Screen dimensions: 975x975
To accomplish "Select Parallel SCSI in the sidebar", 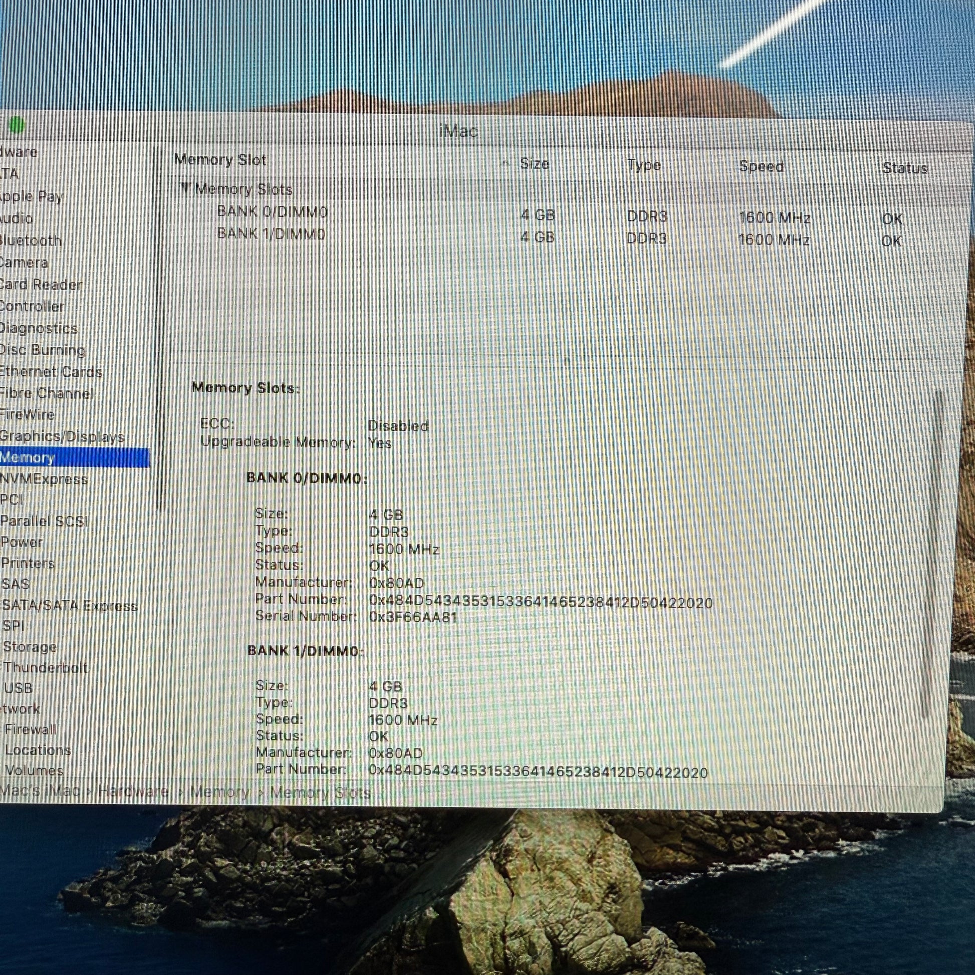I will coord(45,521).
